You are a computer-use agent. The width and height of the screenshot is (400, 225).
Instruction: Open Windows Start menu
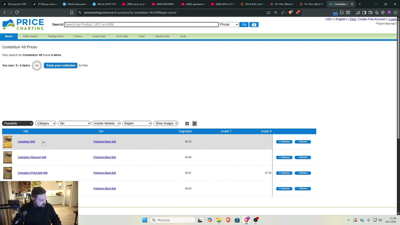tap(144, 220)
